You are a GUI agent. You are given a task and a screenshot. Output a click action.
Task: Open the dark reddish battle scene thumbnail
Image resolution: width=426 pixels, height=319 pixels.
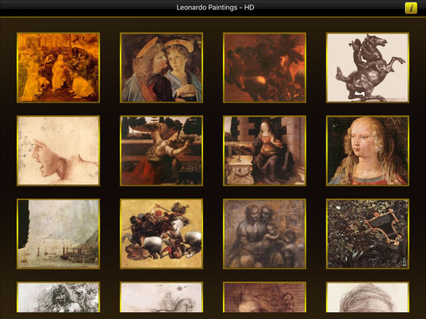tap(265, 68)
